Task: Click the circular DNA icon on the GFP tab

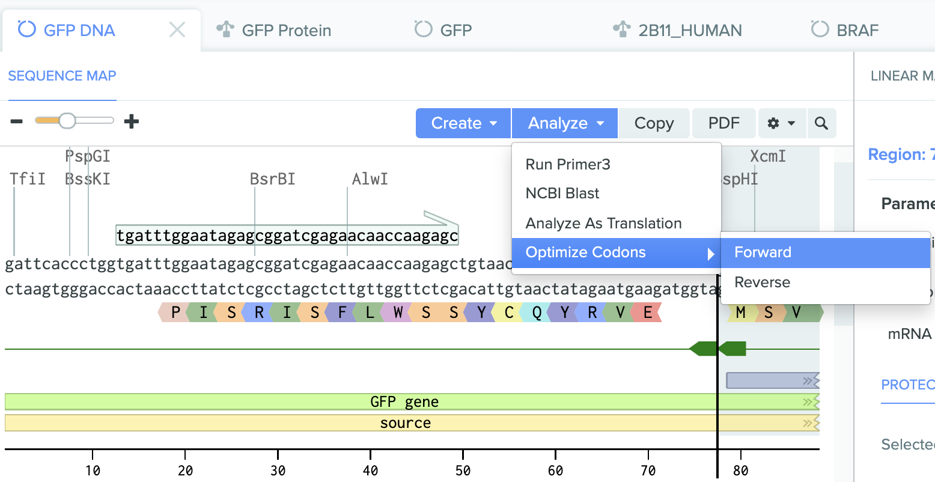Action: [424, 29]
